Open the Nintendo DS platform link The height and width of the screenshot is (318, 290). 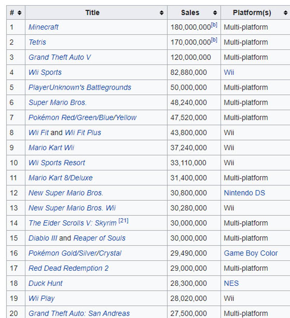[244, 193]
